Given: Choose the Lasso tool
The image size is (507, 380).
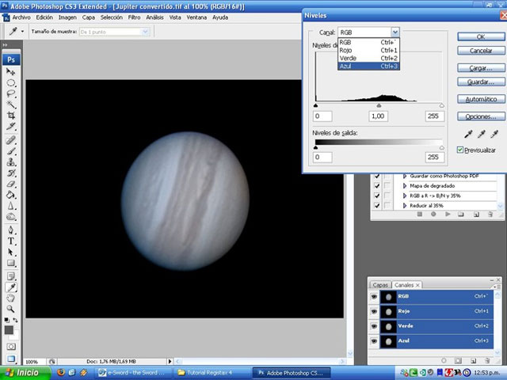Looking at the screenshot, I should (11, 93).
